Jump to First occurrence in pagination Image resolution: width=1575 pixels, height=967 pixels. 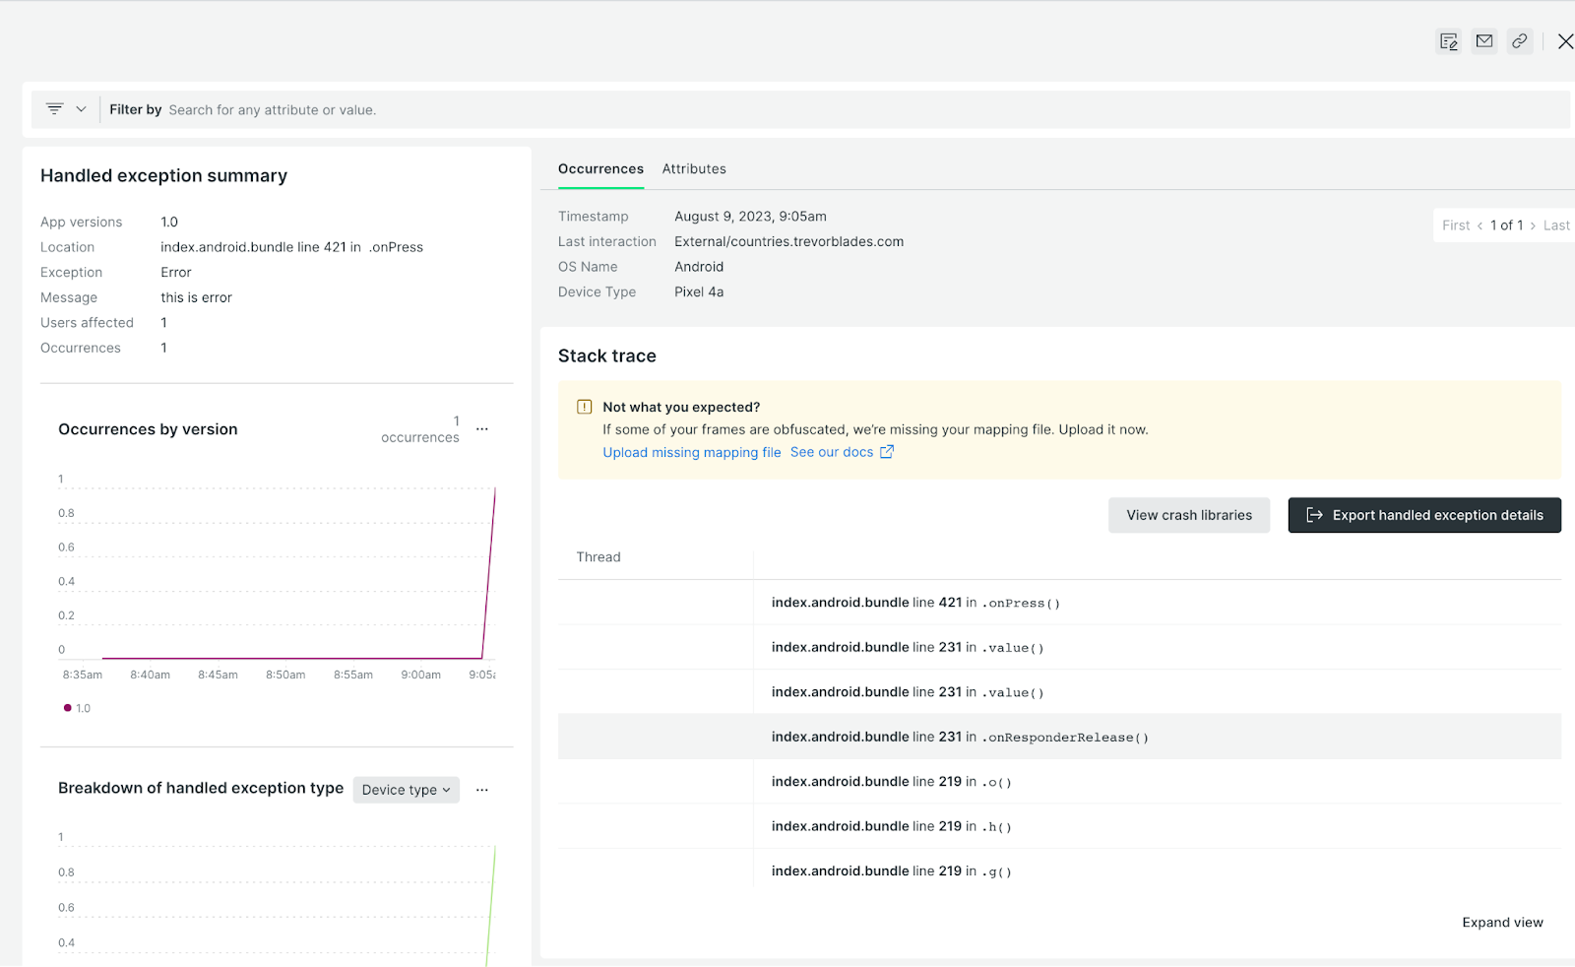1456,225
